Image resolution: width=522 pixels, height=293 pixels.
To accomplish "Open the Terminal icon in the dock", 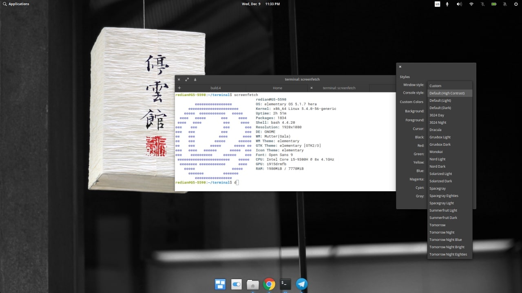I will click(x=285, y=284).
